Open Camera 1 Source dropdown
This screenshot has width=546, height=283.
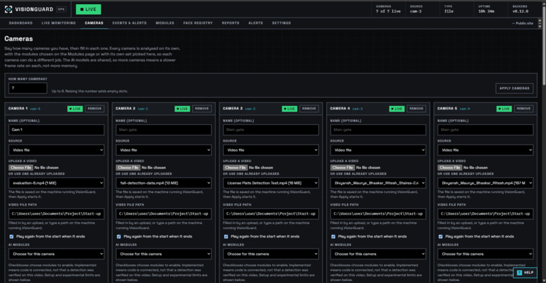tap(56, 150)
